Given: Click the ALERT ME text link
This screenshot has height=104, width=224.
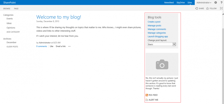Looking at the screenshot, I should pyautogui.click(x=153, y=100).
